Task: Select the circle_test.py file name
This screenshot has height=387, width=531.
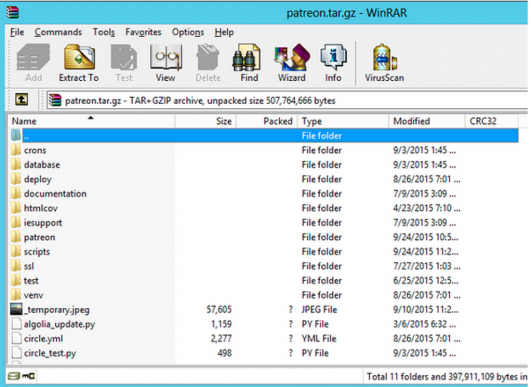Action: tap(50, 353)
